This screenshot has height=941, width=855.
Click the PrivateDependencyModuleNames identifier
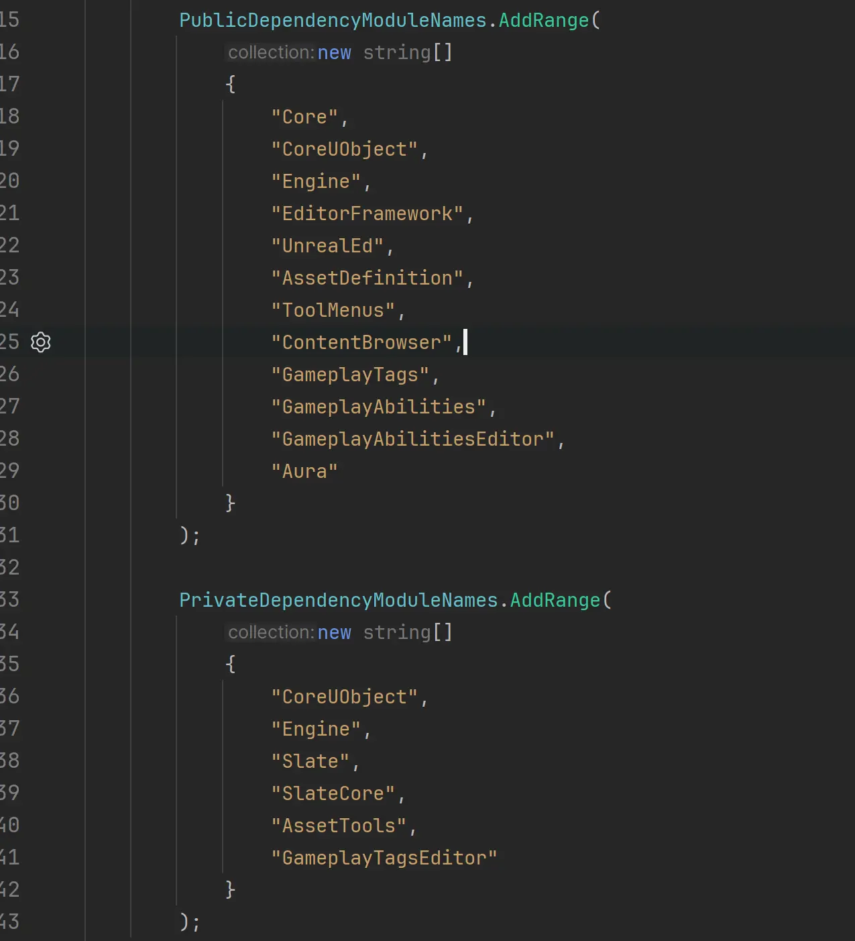[339, 600]
